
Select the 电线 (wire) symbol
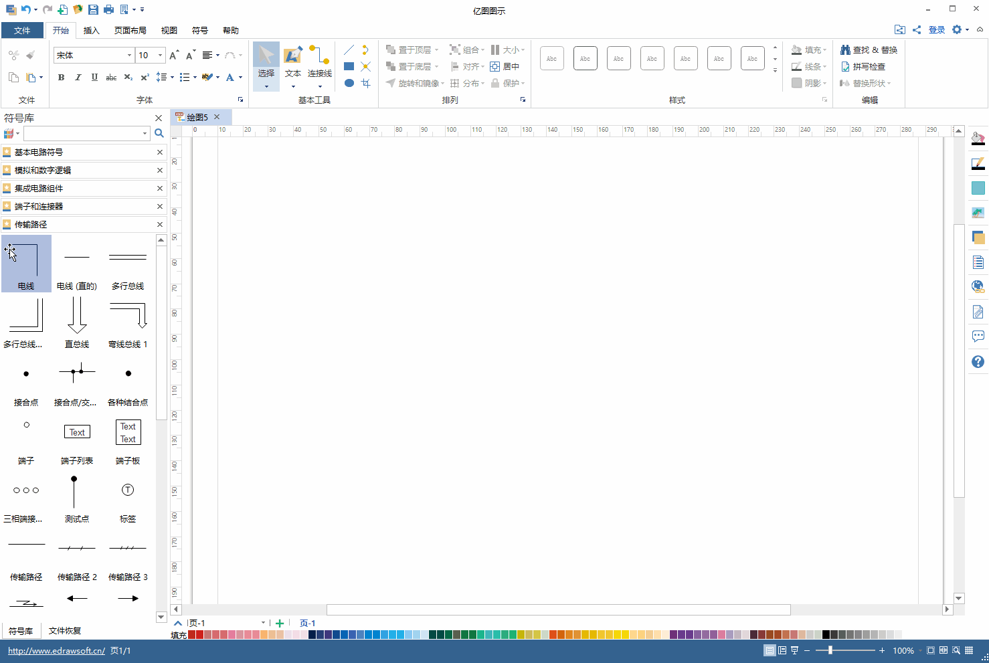coord(26,264)
